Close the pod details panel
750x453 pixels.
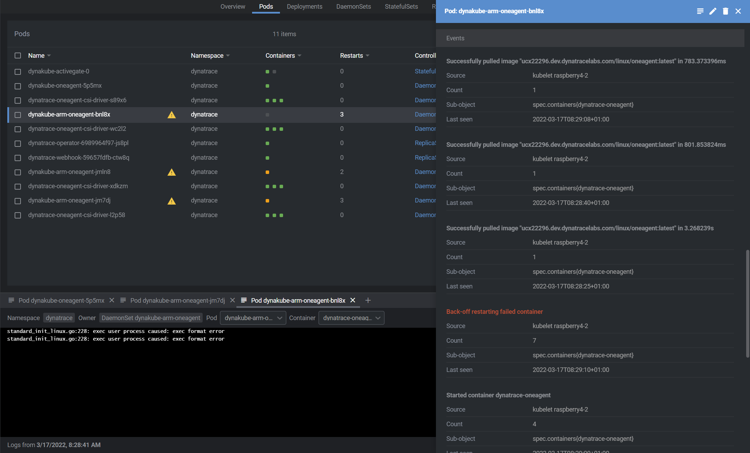coord(738,11)
